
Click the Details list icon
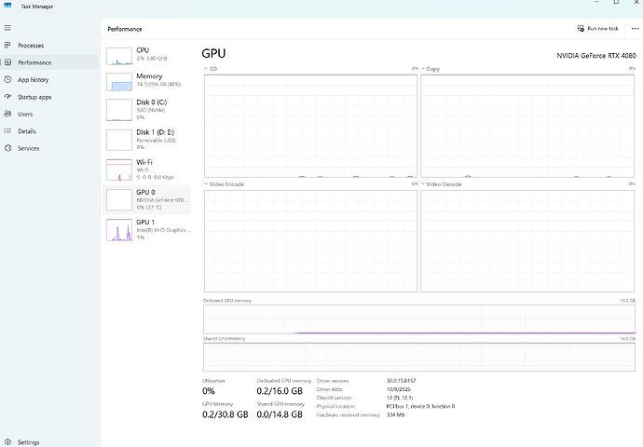click(7, 131)
